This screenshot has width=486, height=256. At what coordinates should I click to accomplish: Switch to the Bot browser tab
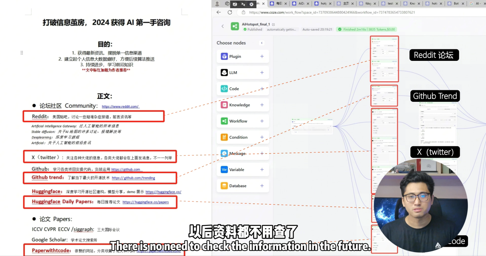point(456,4)
